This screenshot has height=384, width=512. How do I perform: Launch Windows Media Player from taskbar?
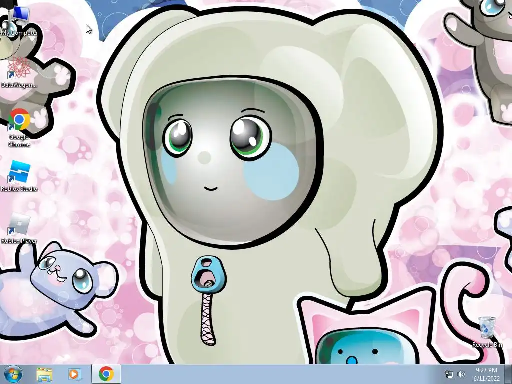tap(74, 374)
